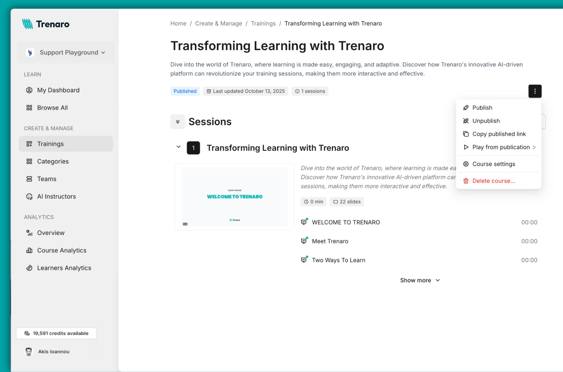Image resolution: width=563 pixels, height=372 pixels.
Task: Open the Teams section icon
Action: click(29, 179)
